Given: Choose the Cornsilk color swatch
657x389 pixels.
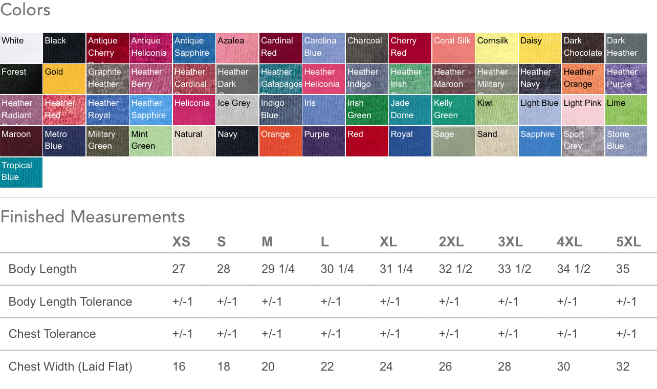Looking at the screenshot, I should click(x=496, y=48).
